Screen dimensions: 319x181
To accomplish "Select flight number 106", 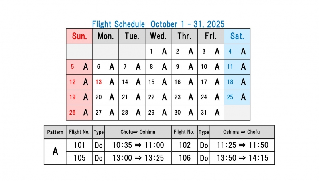I will click(185, 158).
